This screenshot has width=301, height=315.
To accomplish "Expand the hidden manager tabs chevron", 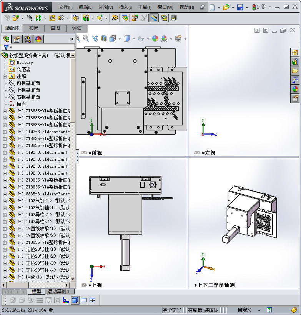I will [72, 39].
